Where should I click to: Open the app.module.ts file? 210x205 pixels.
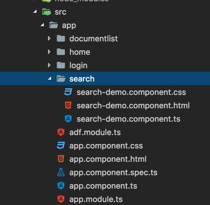96,199
